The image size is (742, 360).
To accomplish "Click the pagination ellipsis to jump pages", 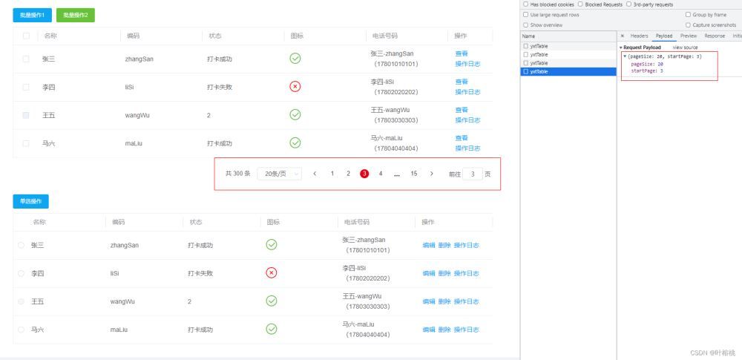I will [397, 174].
